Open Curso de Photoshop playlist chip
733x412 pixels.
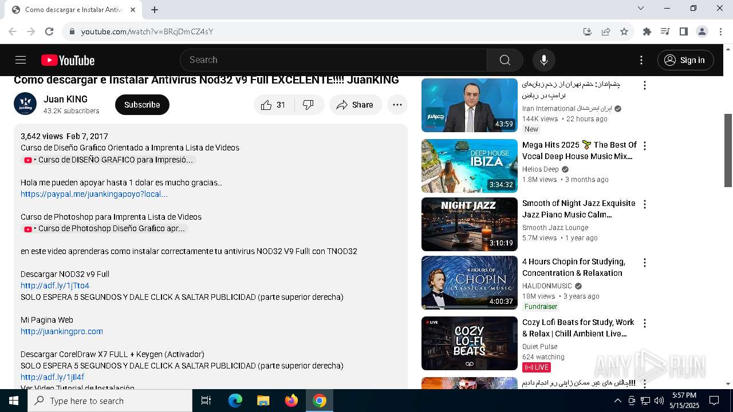(104, 229)
